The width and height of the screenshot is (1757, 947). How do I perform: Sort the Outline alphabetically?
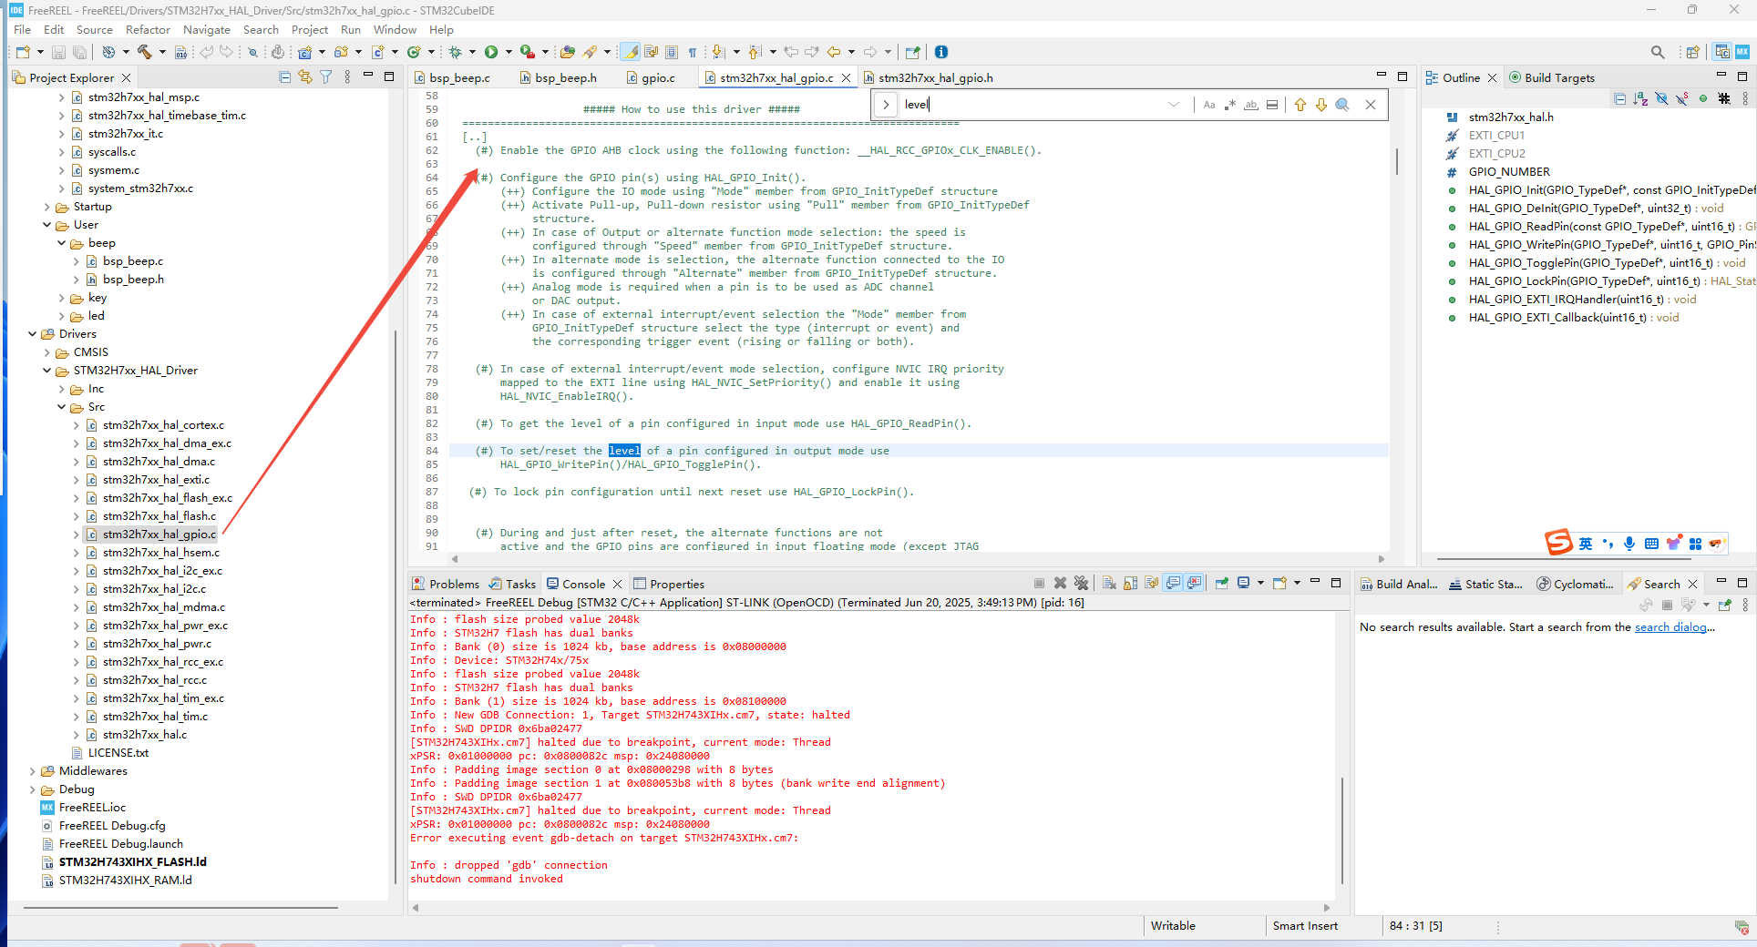[1640, 98]
